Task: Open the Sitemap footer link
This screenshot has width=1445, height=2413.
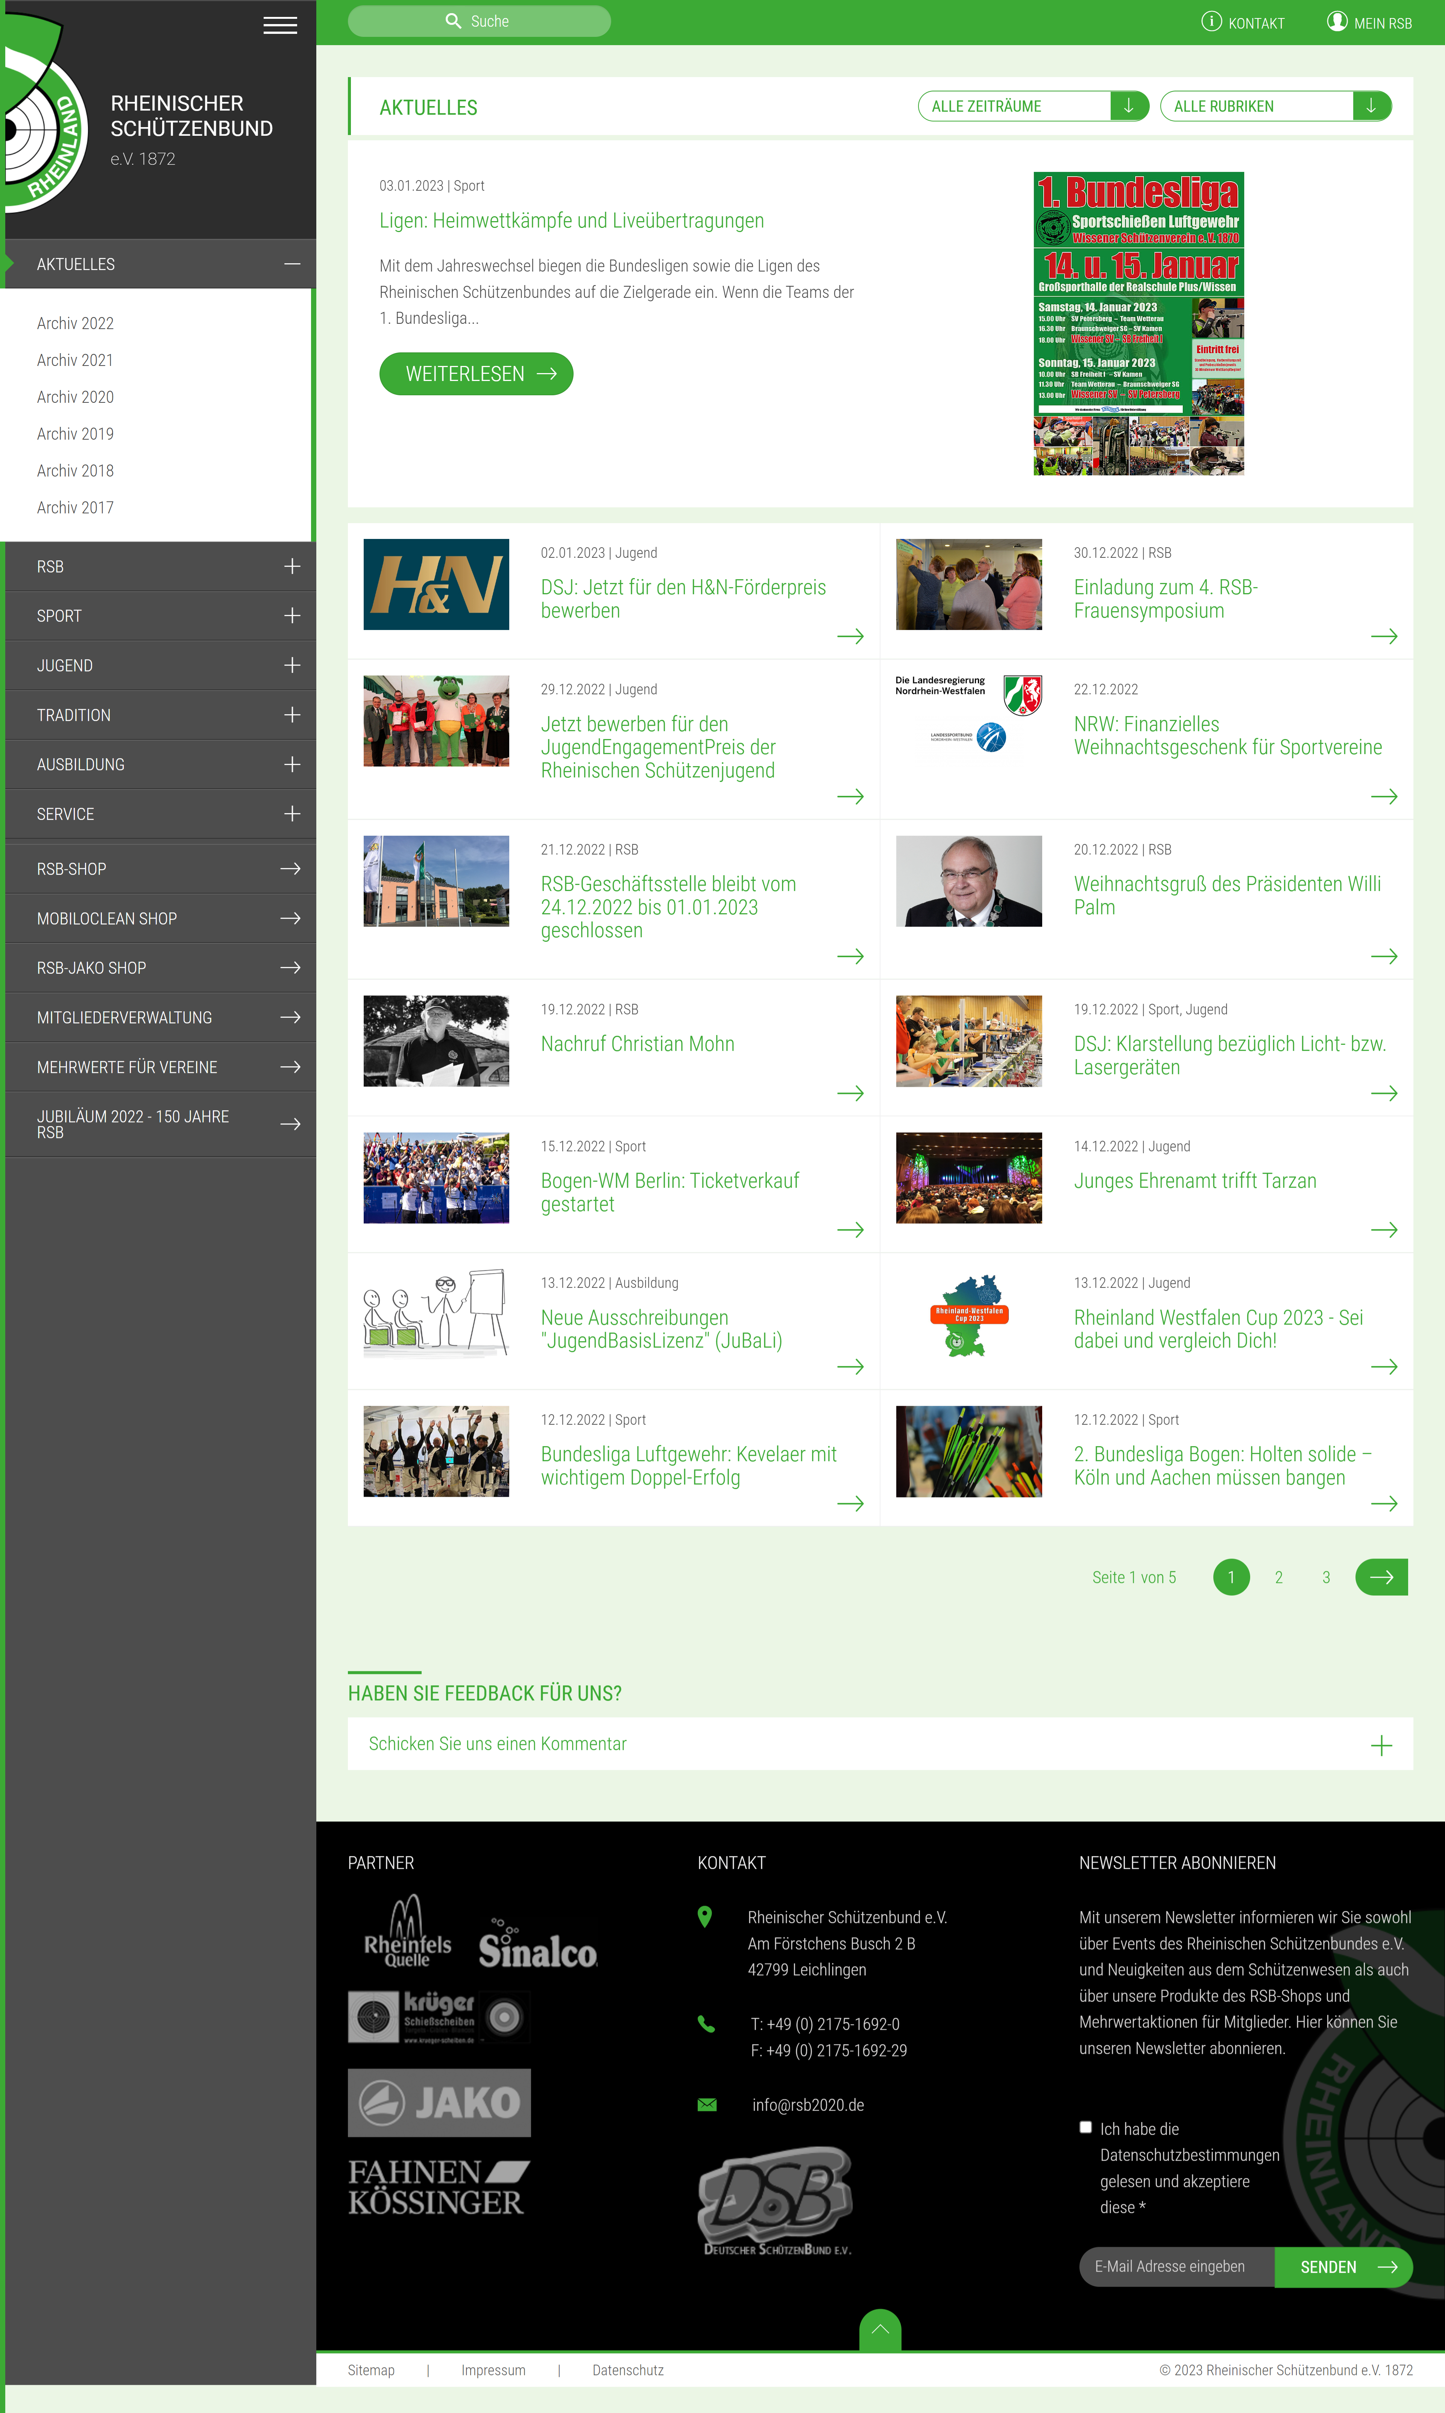Action: pyautogui.click(x=371, y=2370)
